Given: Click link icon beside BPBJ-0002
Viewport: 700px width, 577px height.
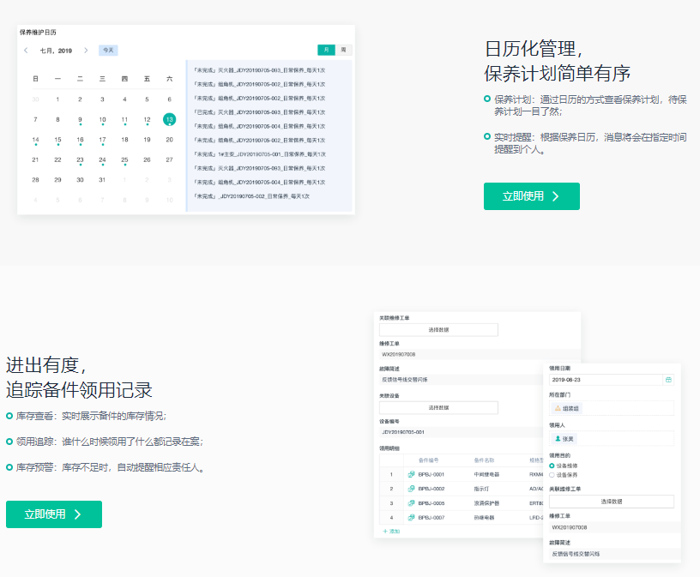Looking at the screenshot, I should [x=411, y=488].
